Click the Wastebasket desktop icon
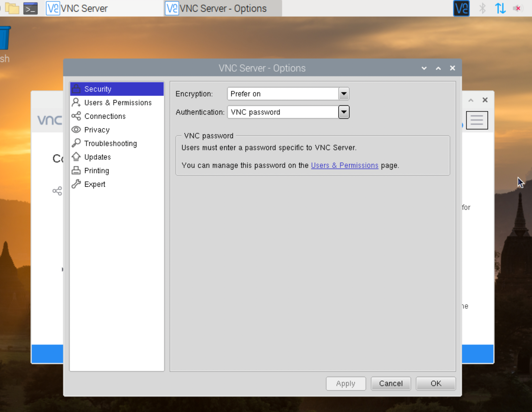 click(x=5, y=38)
